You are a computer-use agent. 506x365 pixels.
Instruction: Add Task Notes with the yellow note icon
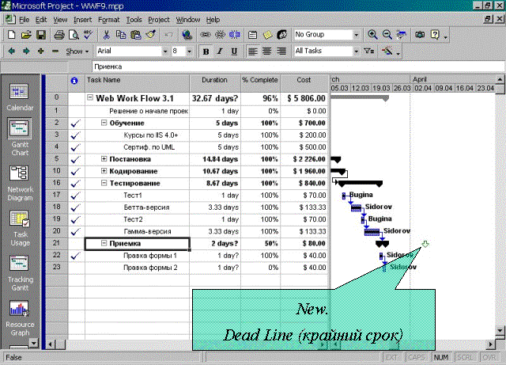coord(267,35)
